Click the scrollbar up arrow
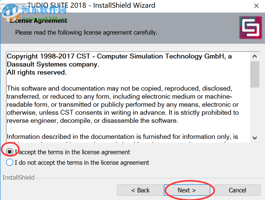 coord(255,56)
